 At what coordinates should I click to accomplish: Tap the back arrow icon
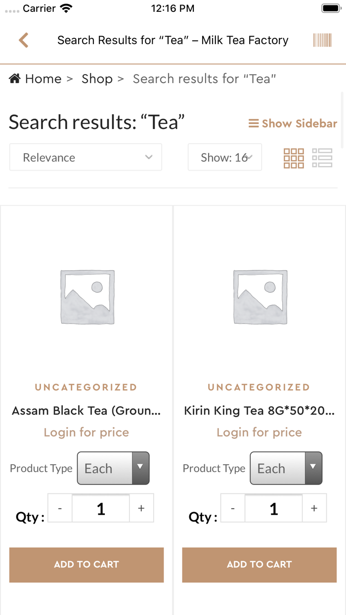coord(23,40)
